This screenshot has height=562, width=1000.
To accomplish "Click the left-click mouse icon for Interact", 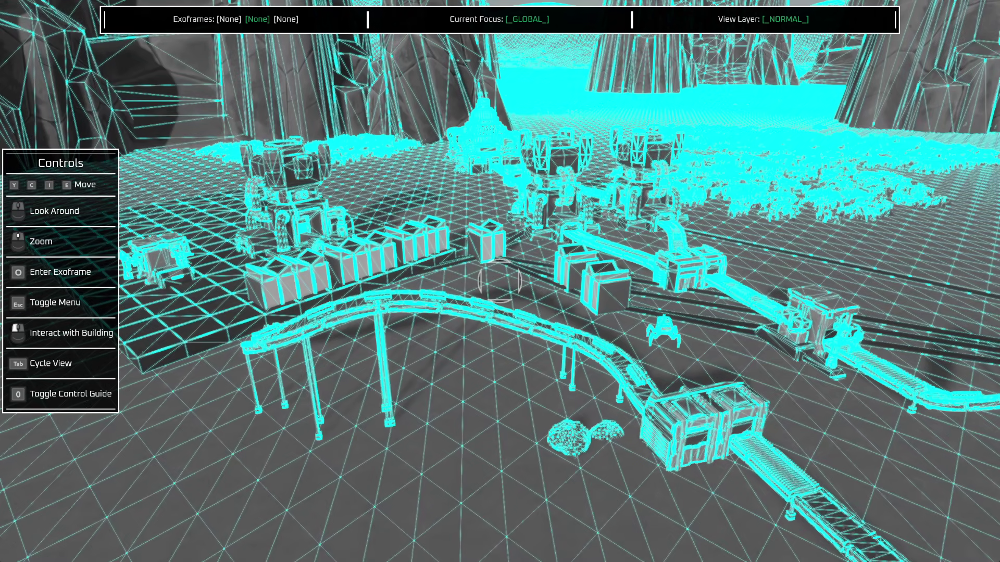I will [x=18, y=333].
